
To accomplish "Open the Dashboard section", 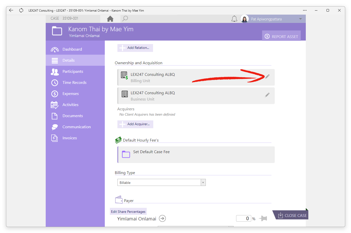I will pos(75,49).
